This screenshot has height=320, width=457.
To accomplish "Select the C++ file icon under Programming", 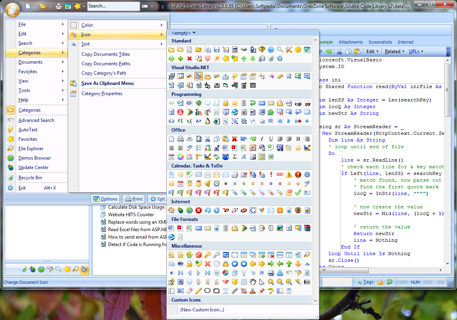I will click(x=181, y=103).
